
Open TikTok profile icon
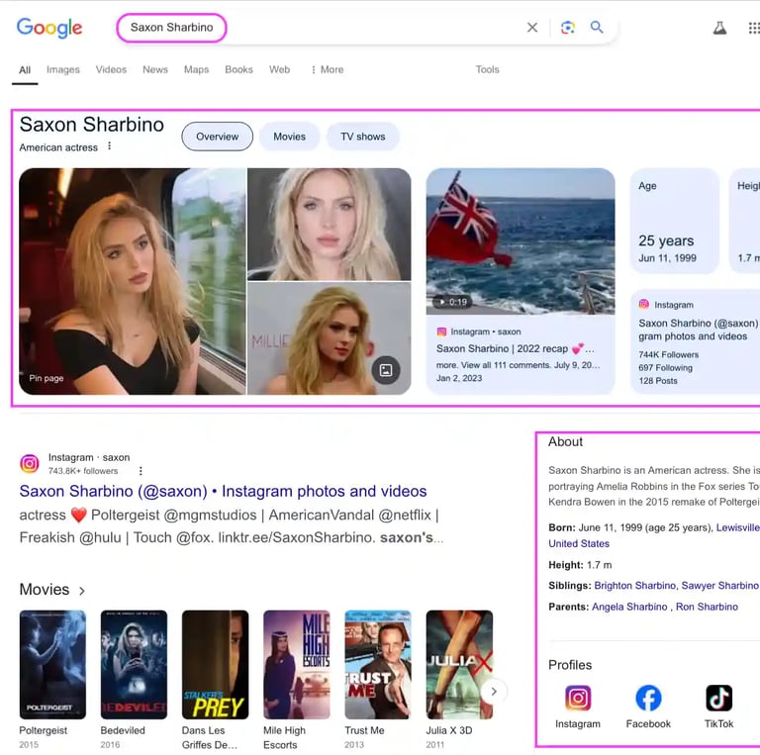click(718, 698)
